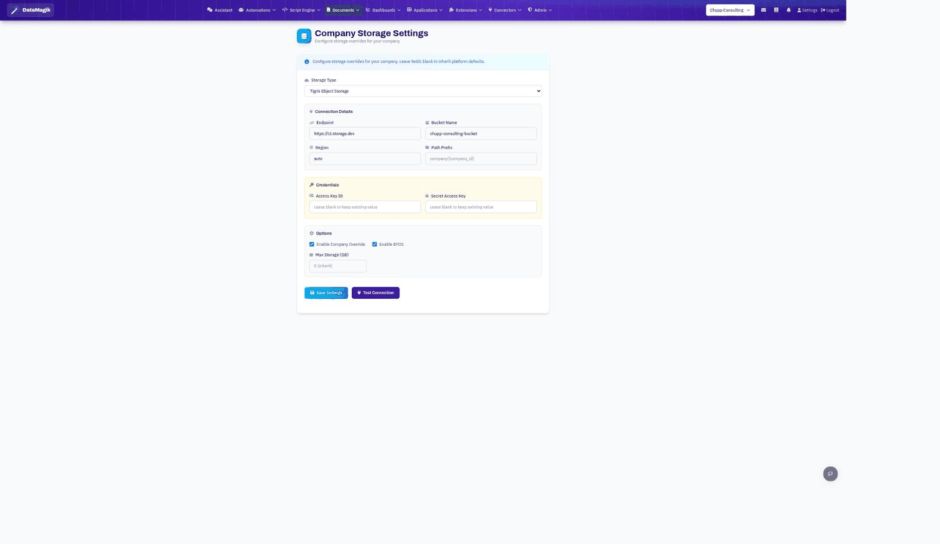
Task: Click the floating chat bubble icon
Action: coord(831,473)
